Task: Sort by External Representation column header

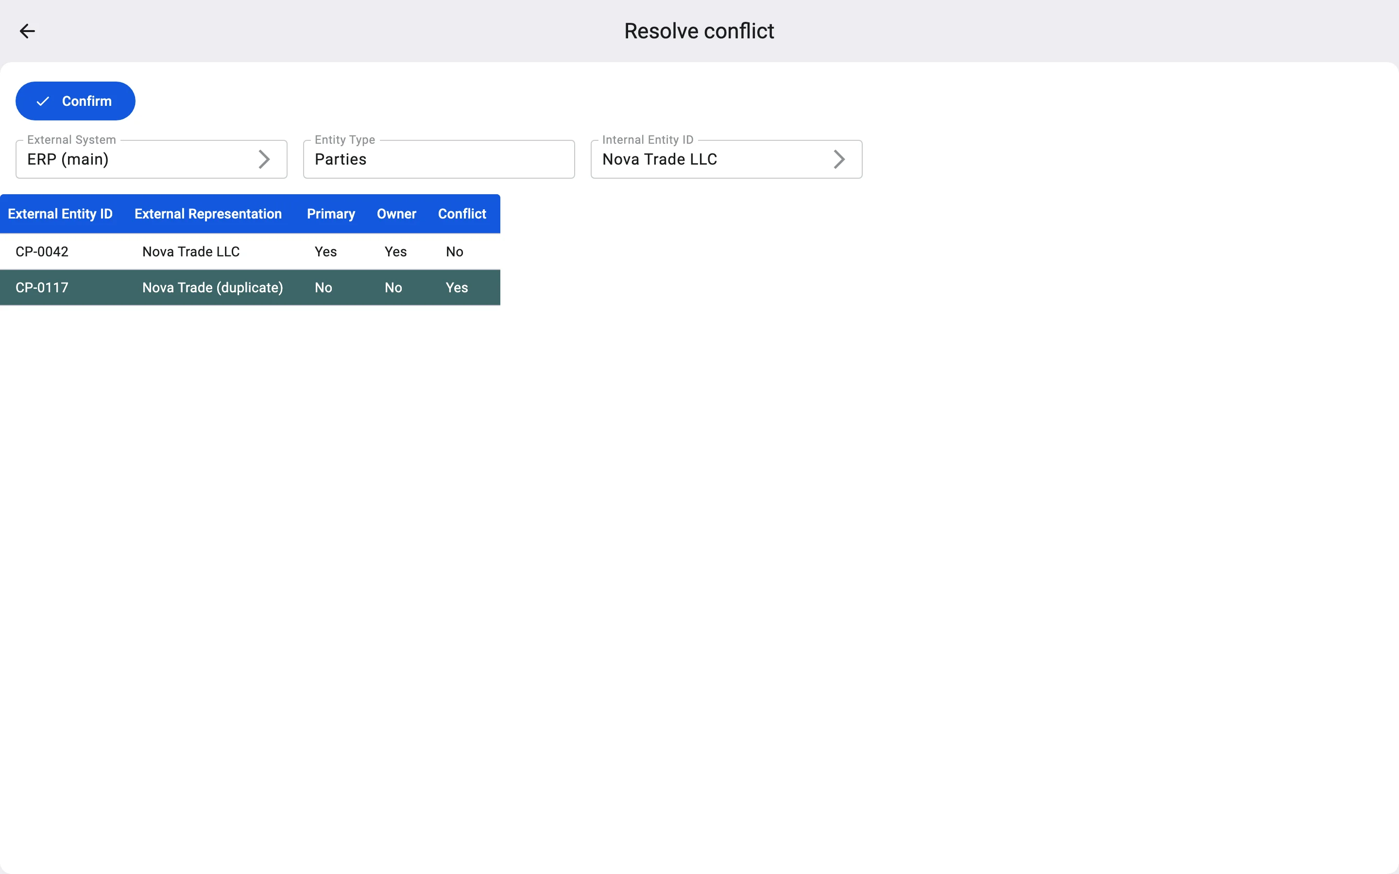Action: (x=208, y=214)
